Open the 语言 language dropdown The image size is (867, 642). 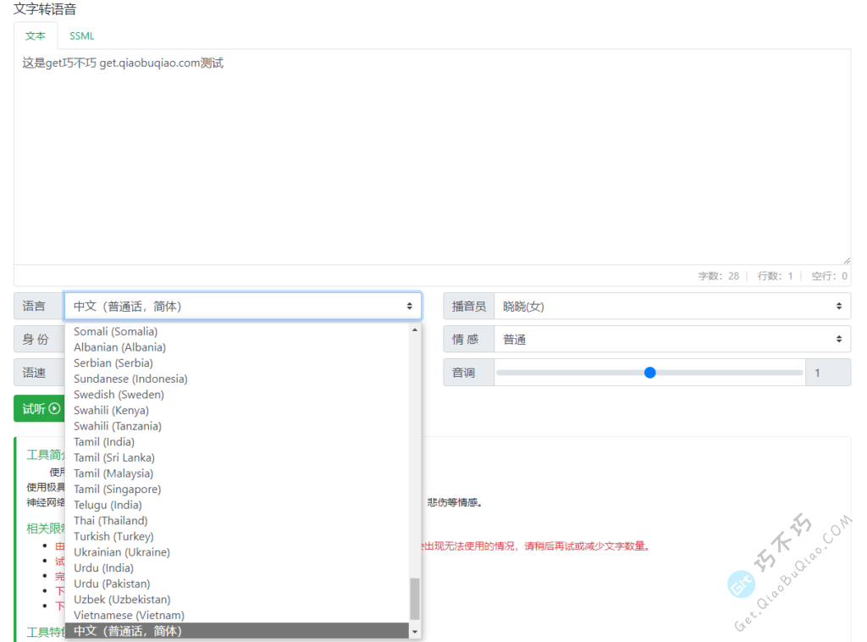coord(242,306)
